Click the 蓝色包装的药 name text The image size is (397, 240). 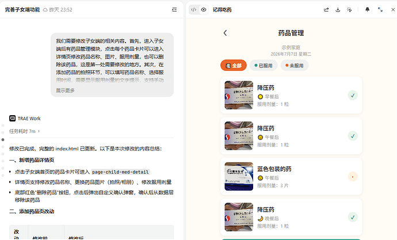coord(274,169)
